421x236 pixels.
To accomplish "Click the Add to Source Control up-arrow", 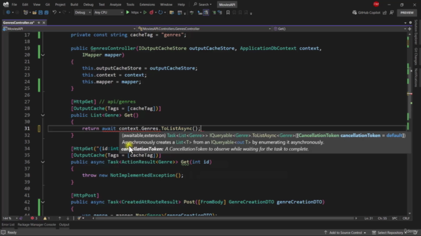I will pyautogui.click(x=326, y=233).
